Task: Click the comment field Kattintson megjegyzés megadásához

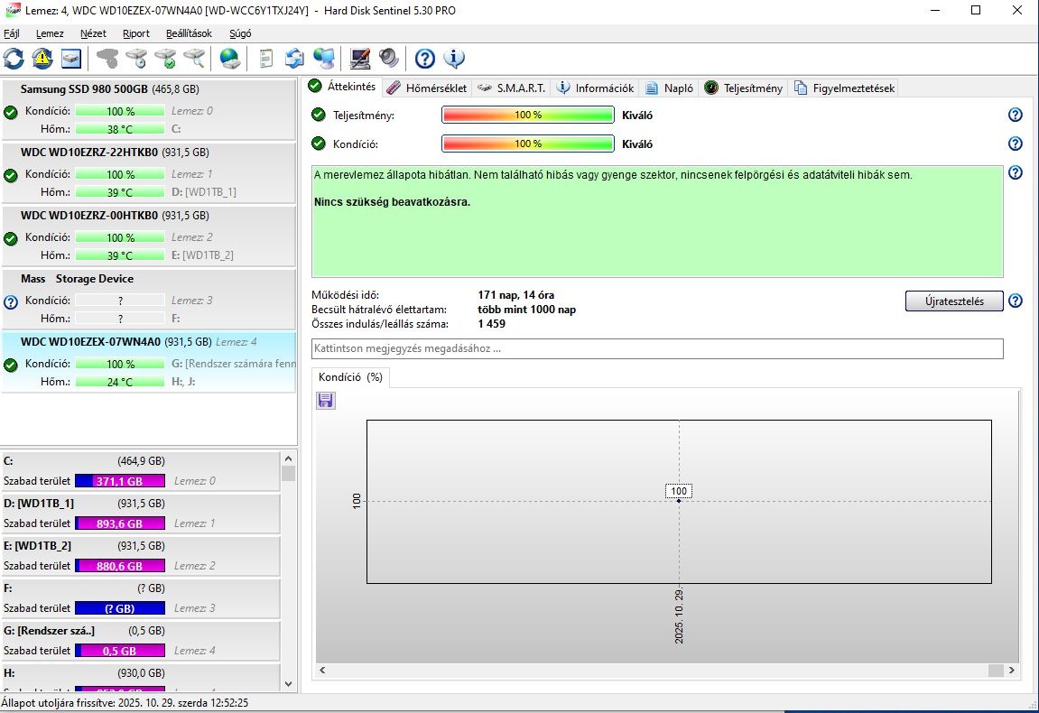Action: [x=657, y=348]
